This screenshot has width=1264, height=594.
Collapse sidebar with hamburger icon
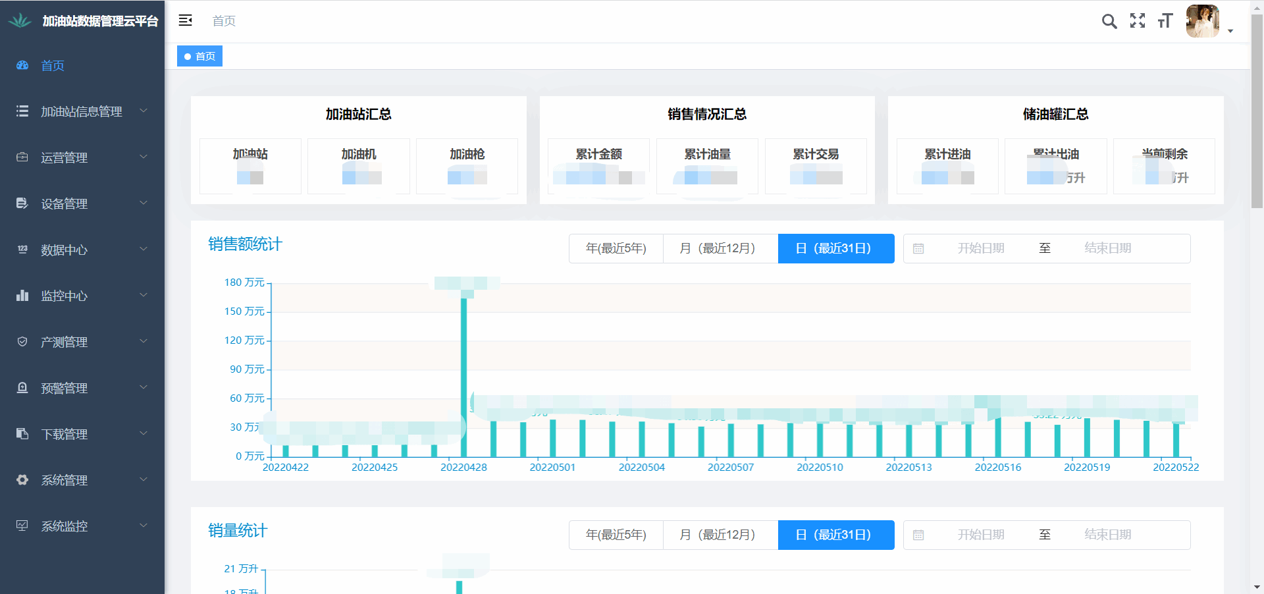point(186,20)
